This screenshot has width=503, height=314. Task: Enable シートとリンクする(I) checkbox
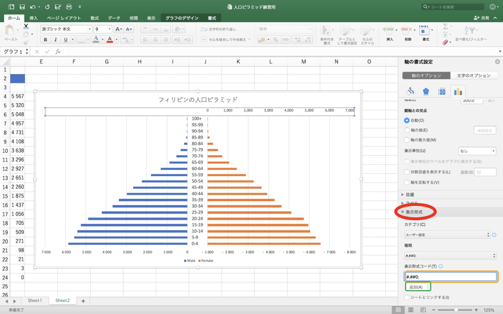[407, 297]
